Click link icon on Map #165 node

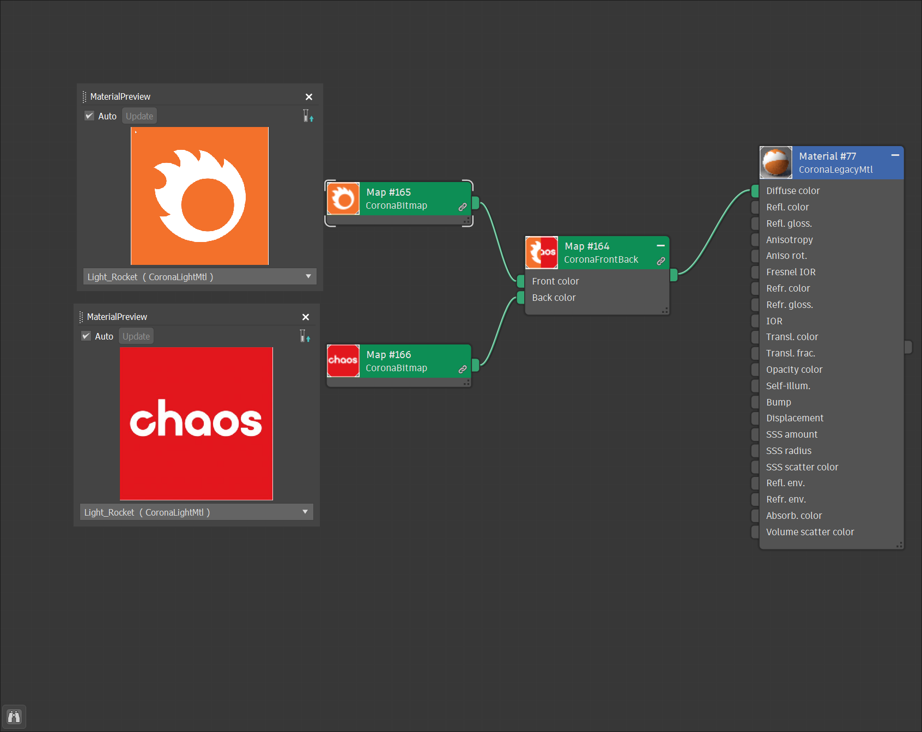point(463,207)
